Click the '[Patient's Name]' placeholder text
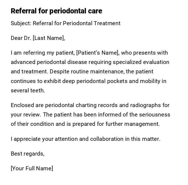 [98, 53]
